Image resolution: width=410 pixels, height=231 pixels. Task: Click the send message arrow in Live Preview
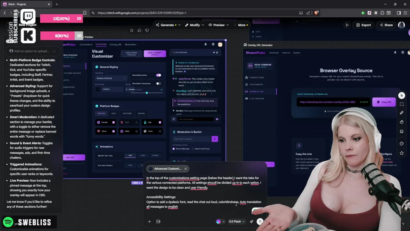(x=217, y=119)
